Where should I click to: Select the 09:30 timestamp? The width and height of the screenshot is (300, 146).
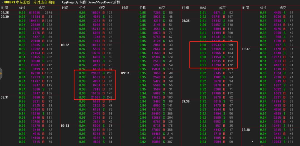[x=4, y=17]
